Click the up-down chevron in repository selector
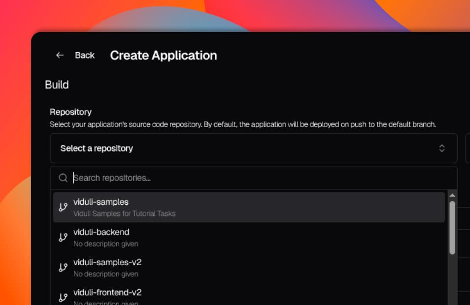Viewport: 470px width, 305px height. pyautogui.click(x=442, y=148)
